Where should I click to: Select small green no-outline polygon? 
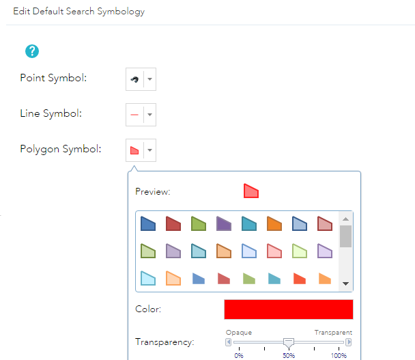(249, 279)
